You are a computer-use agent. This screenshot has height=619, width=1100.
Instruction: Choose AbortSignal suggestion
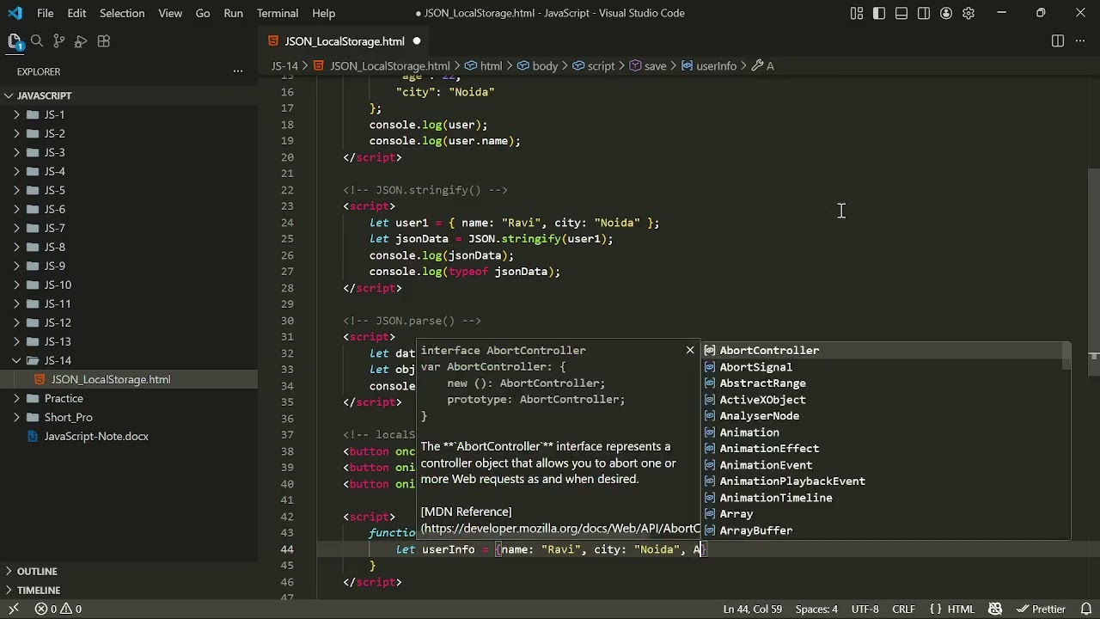pyautogui.click(x=882, y=366)
